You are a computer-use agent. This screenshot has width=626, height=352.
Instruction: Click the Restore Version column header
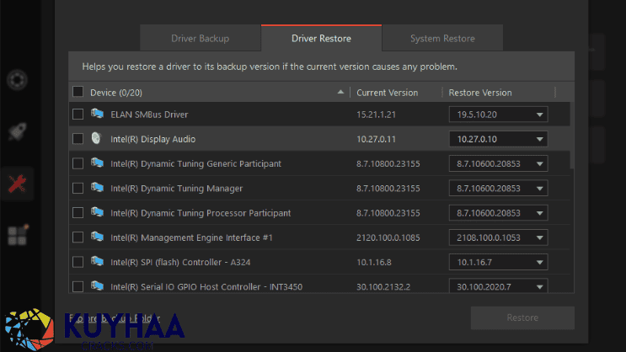point(480,93)
